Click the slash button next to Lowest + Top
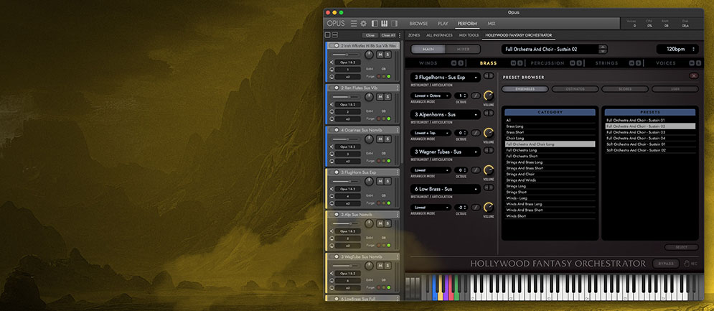Screen dimensions: 714x311 [x=475, y=133]
